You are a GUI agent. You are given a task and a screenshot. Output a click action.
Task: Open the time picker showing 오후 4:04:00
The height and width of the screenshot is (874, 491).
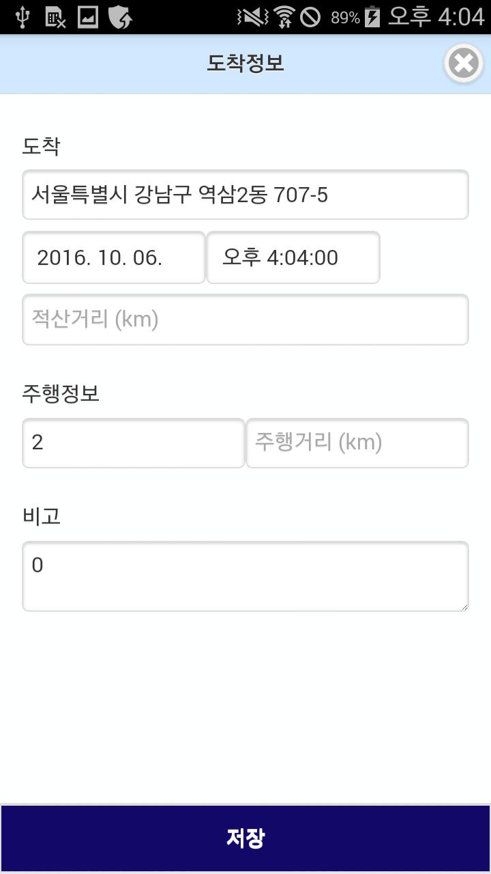point(293,257)
